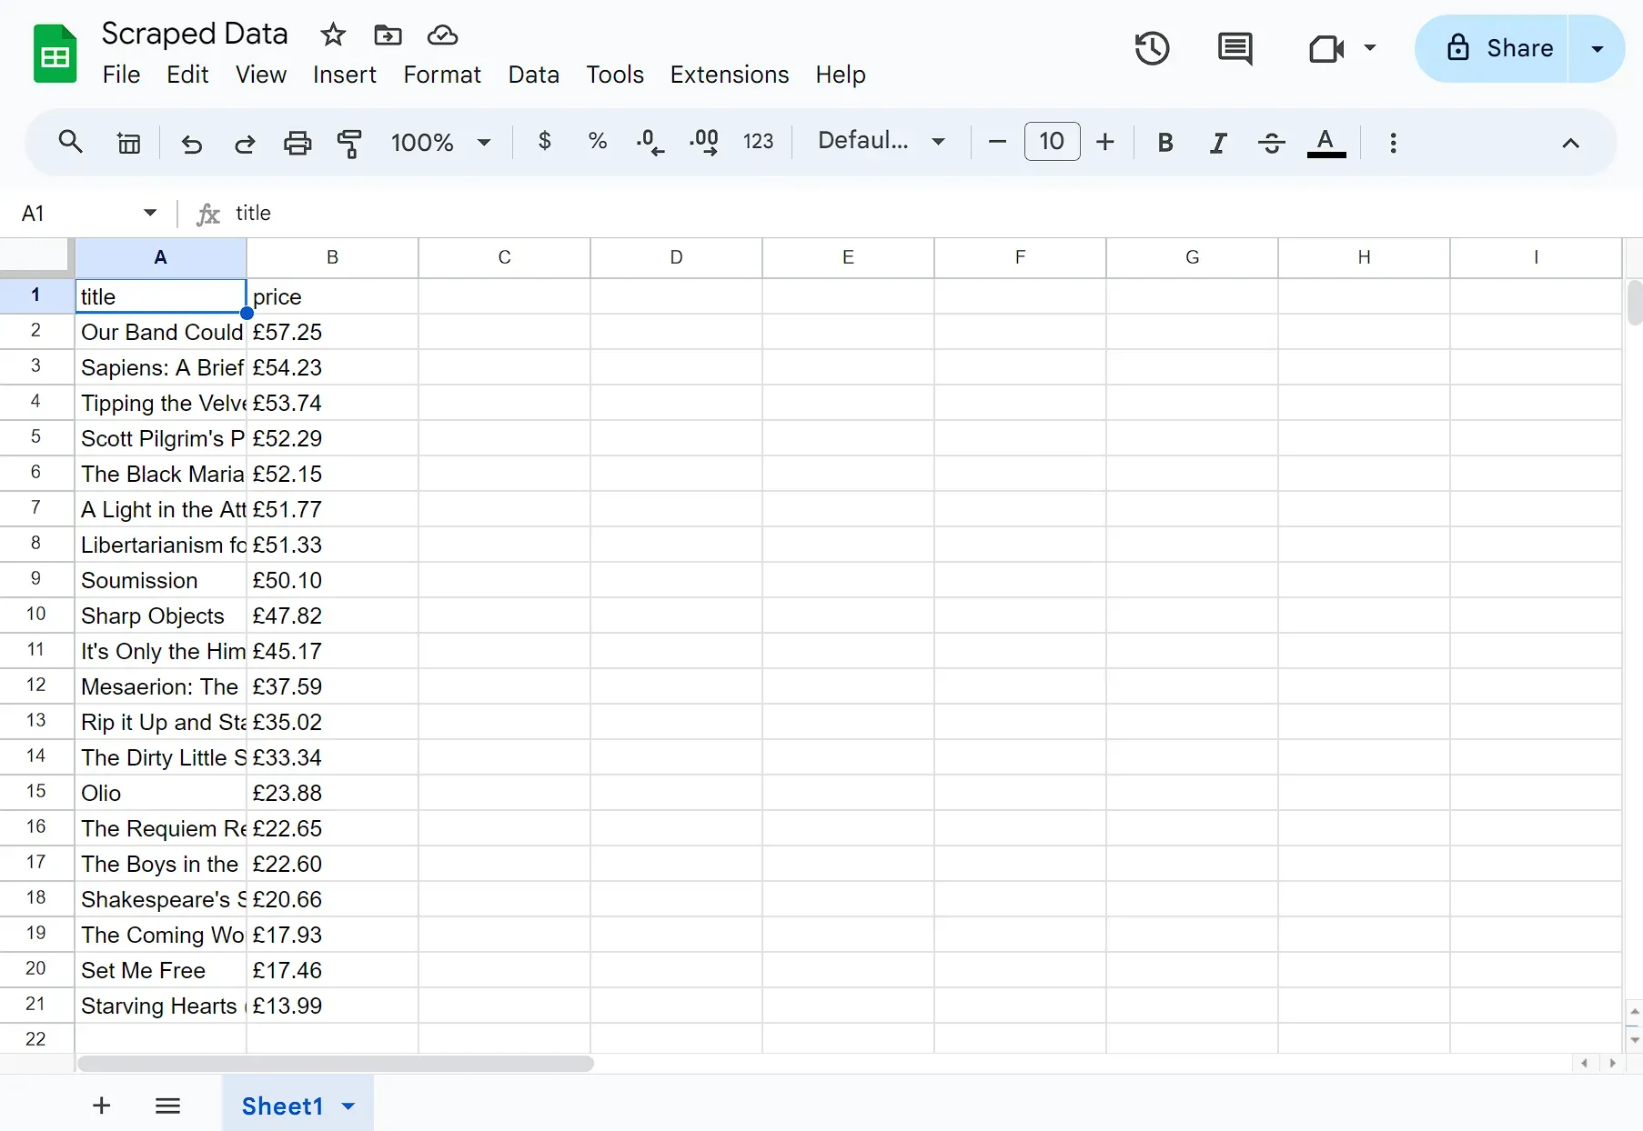Undo the last action

click(x=191, y=142)
